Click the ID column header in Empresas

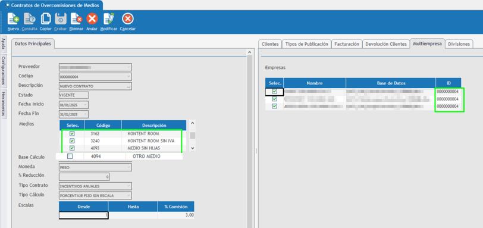click(448, 83)
